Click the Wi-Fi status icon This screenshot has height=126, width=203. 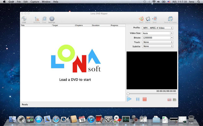click(154, 2)
